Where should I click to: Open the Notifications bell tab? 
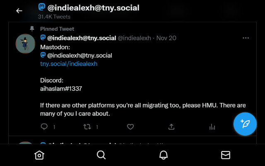tap(164, 155)
